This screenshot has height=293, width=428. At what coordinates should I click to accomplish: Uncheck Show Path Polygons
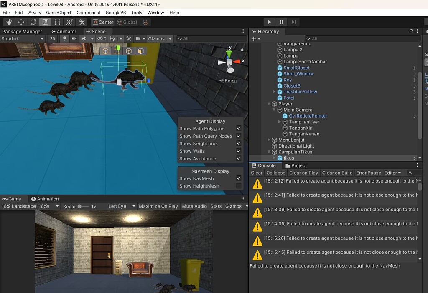coord(239,128)
